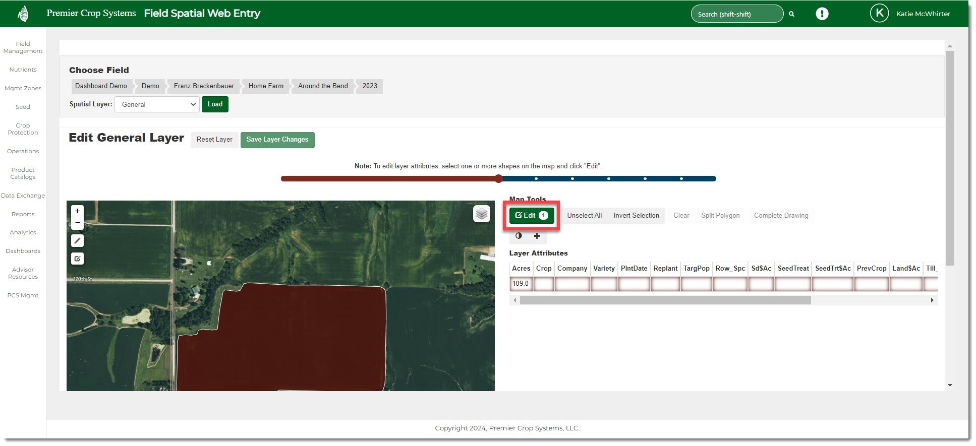The image size is (976, 446).
Task: Click the red slider handle
Action: pyautogui.click(x=498, y=178)
